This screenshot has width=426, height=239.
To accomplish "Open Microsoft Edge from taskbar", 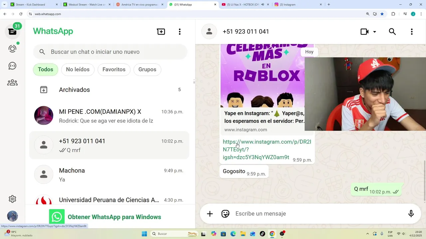I will (233, 234).
